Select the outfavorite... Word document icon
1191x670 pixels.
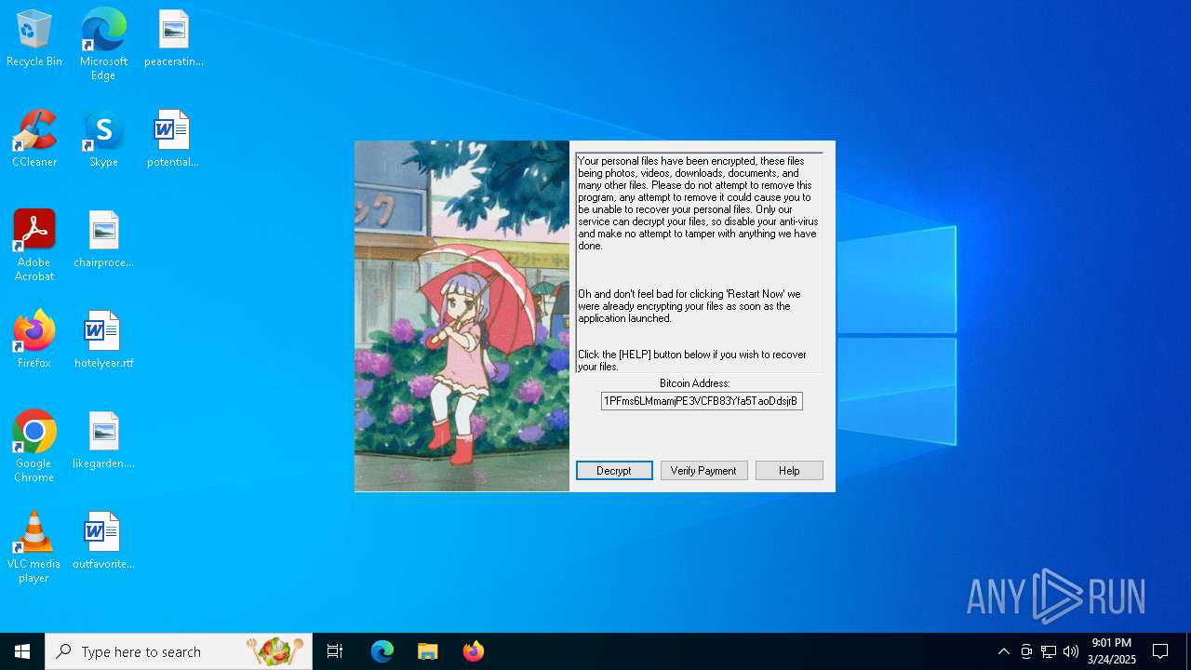(103, 542)
